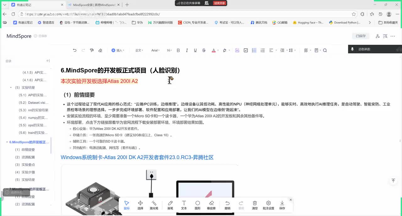The height and width of the screenshot is (216, 402).
Task: Click 结束共享 to stop screen sharing
Action: tap(219, 3)
